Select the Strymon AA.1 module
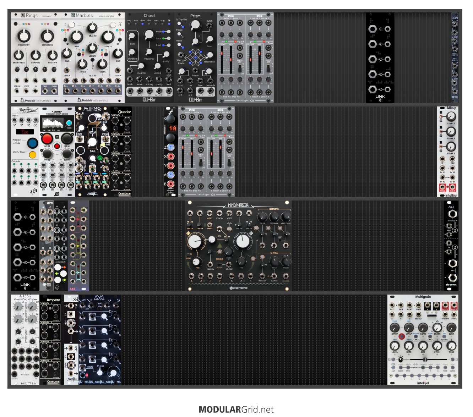The width and height of the screenshot is (473, 417). click(451, 246)
